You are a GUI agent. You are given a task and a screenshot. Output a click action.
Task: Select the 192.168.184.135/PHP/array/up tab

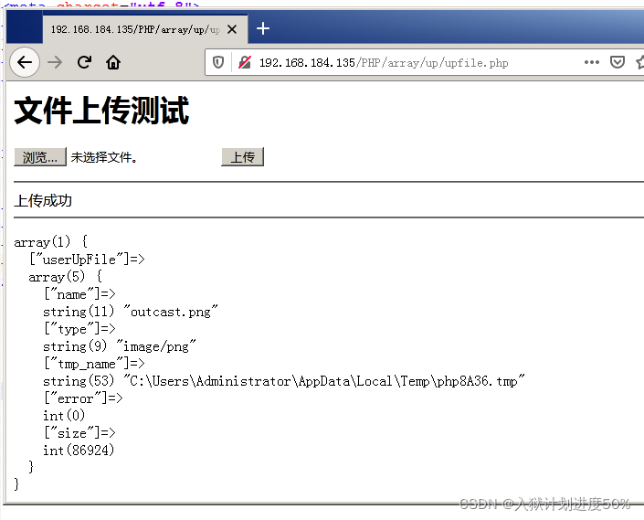point(145,29)
